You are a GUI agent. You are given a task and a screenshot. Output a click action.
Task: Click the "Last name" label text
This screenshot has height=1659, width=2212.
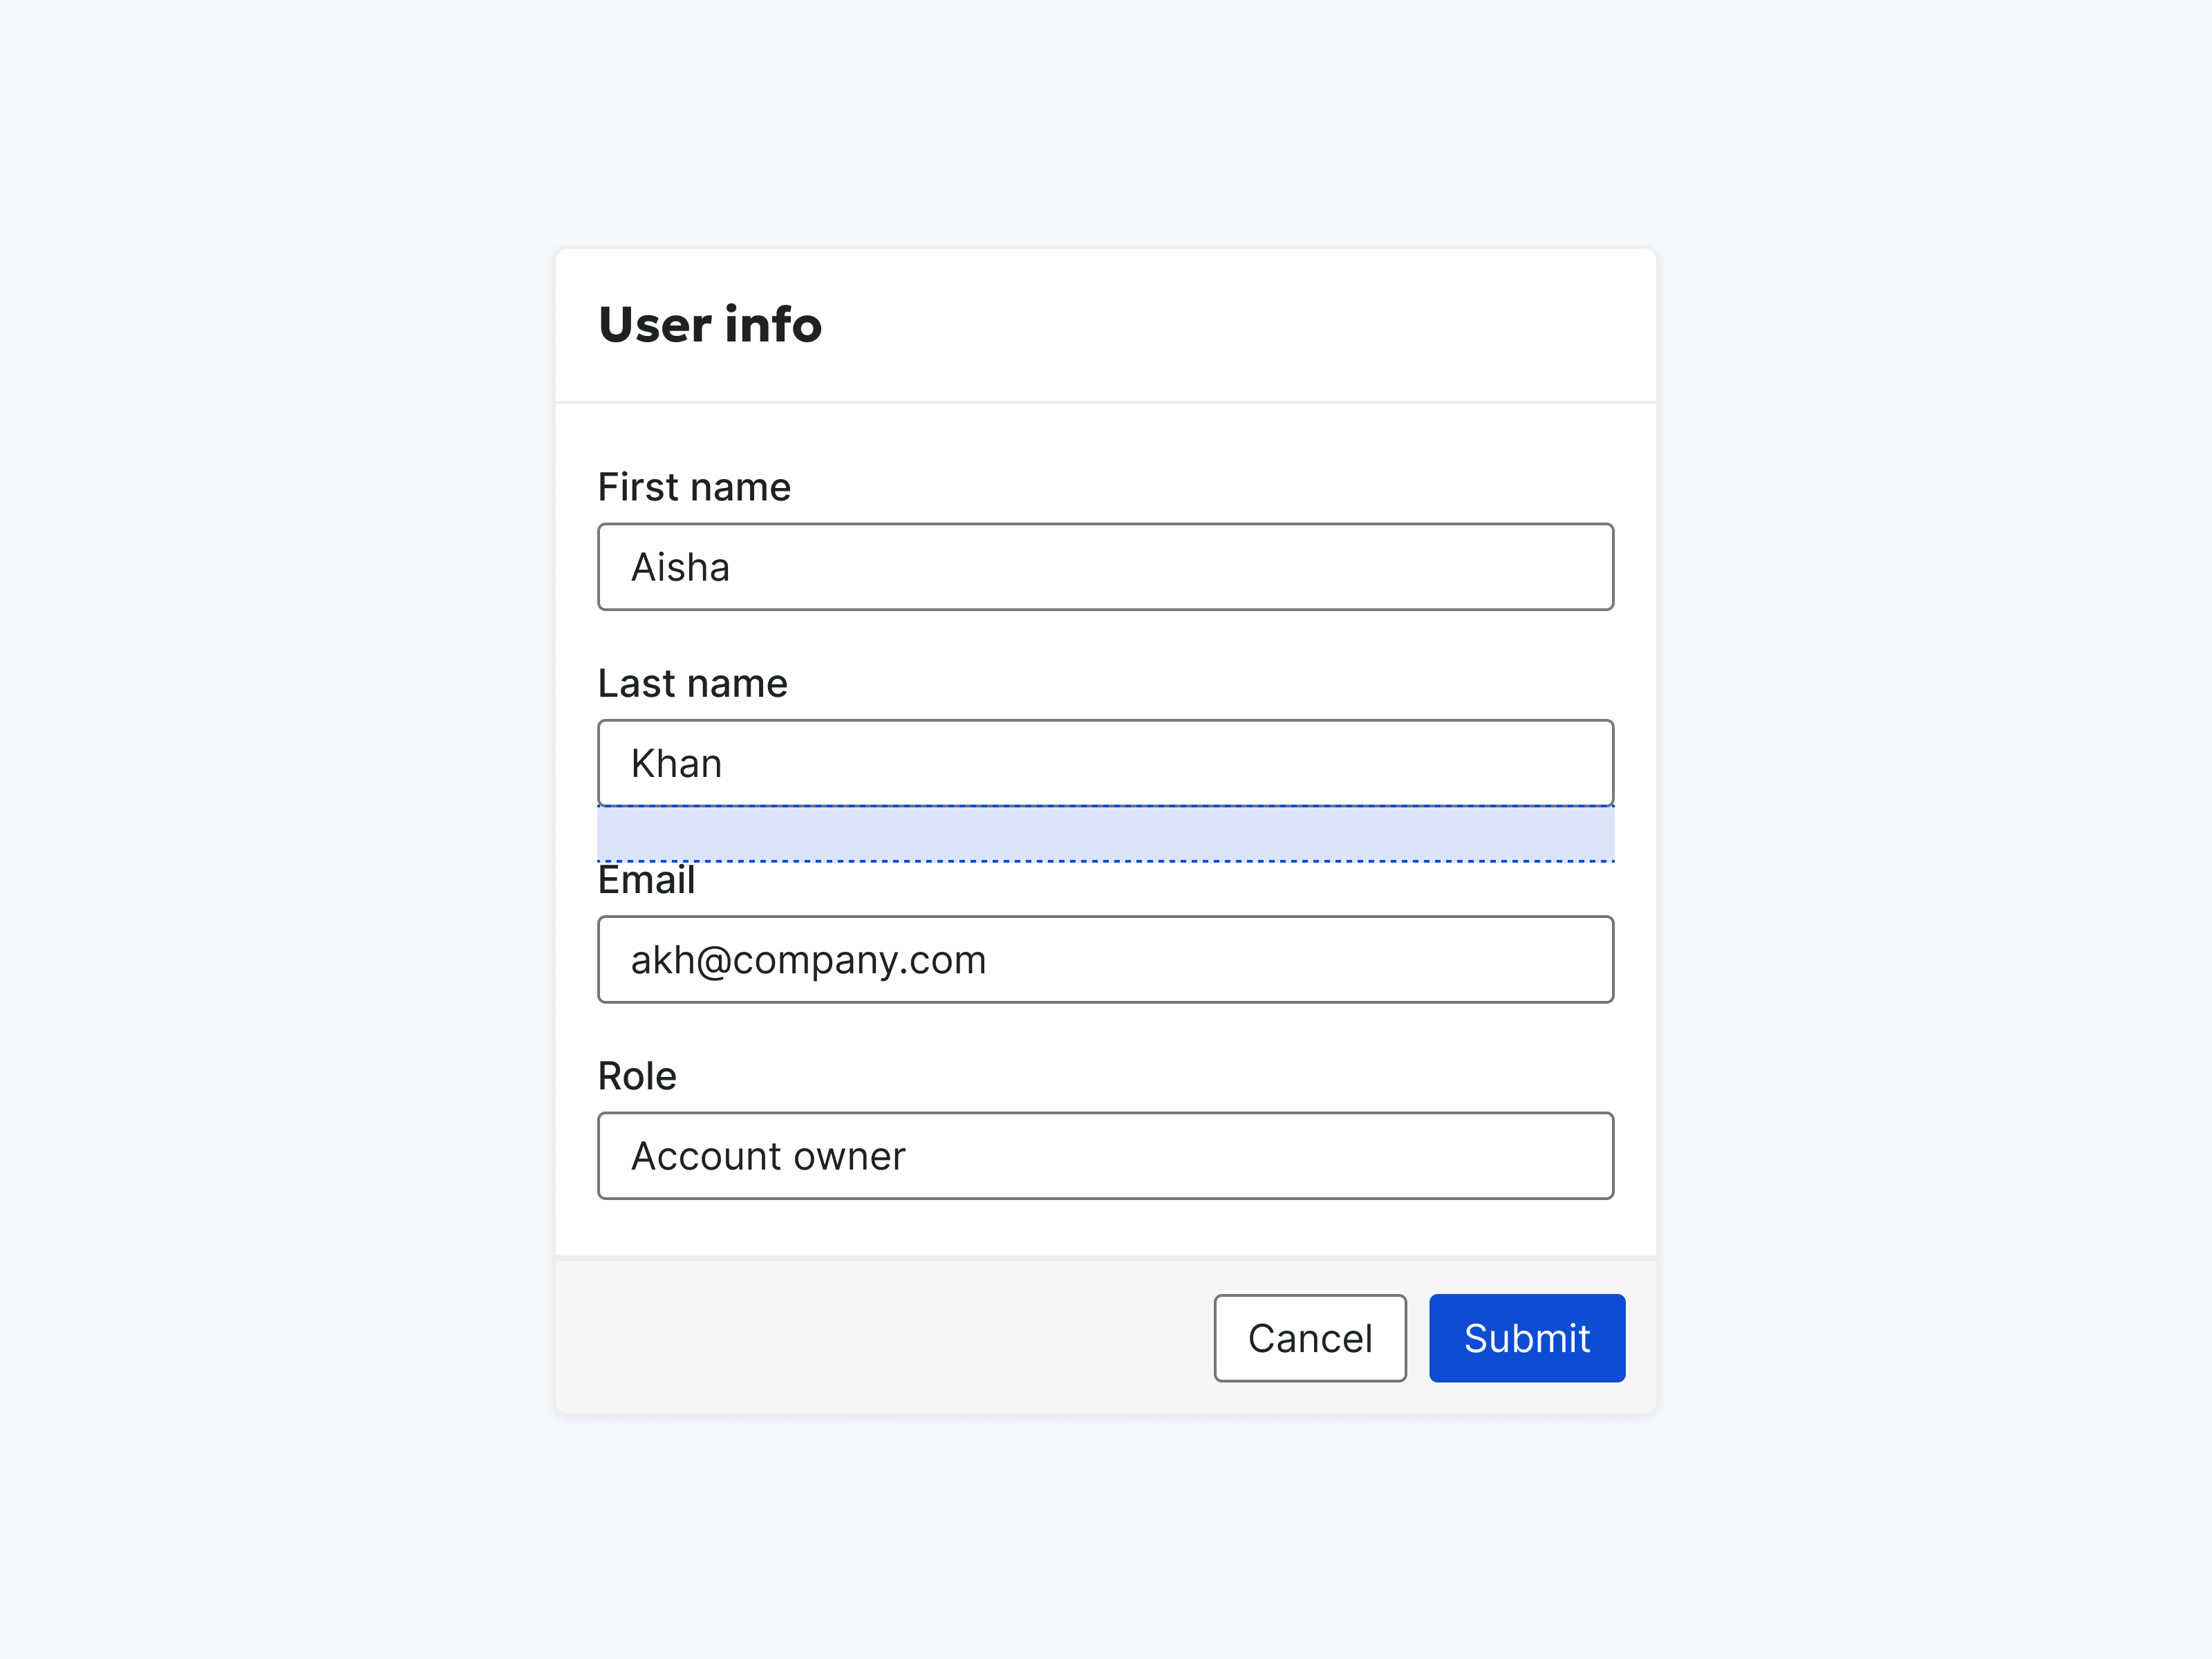[692, 683]
